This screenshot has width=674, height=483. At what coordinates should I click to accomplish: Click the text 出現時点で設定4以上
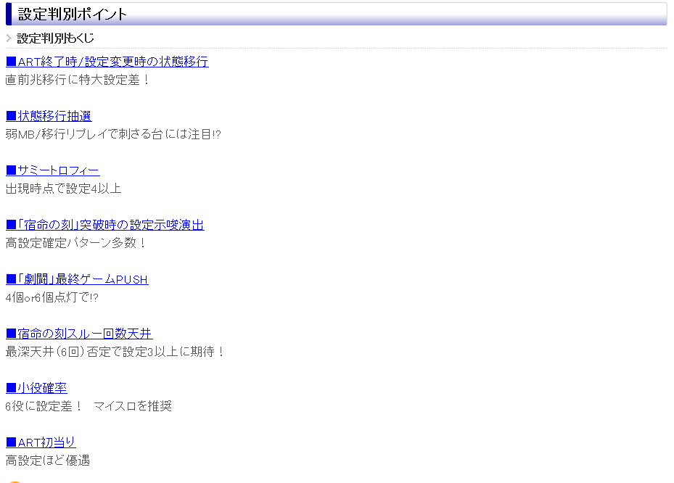pos(63,189)
